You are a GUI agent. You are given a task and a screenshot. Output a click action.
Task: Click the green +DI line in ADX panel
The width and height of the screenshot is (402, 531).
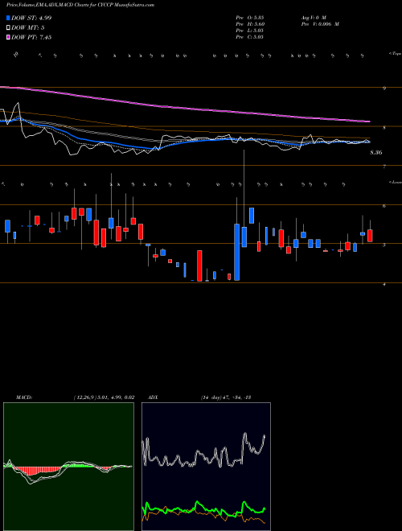tap(203, 508)
